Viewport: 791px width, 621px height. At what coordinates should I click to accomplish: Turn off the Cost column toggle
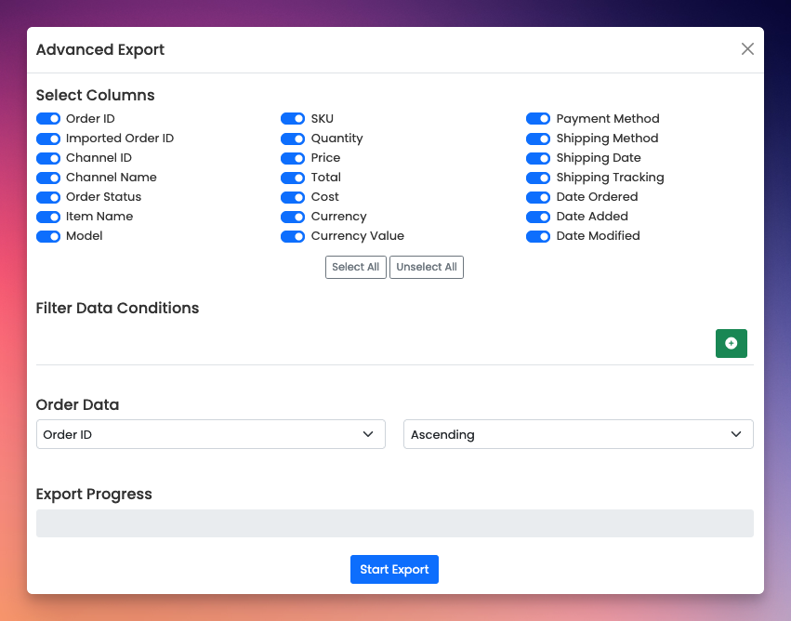point(293,197)
